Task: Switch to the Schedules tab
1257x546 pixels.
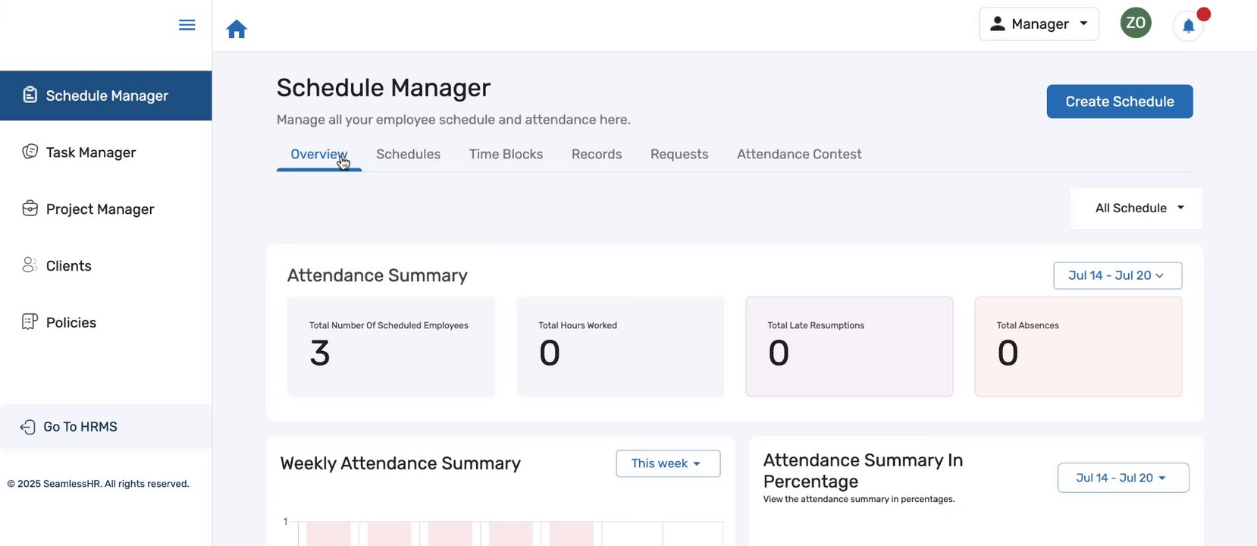Action: (x=408, y=154)
